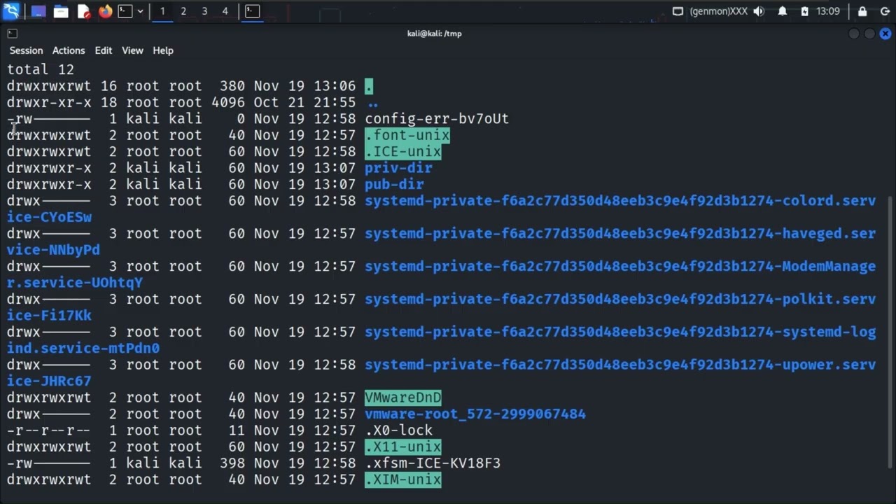Click the 'Oct 21 21:55' date
The image size is (896, 504).
pyautogui.click(x=305, y=102)
